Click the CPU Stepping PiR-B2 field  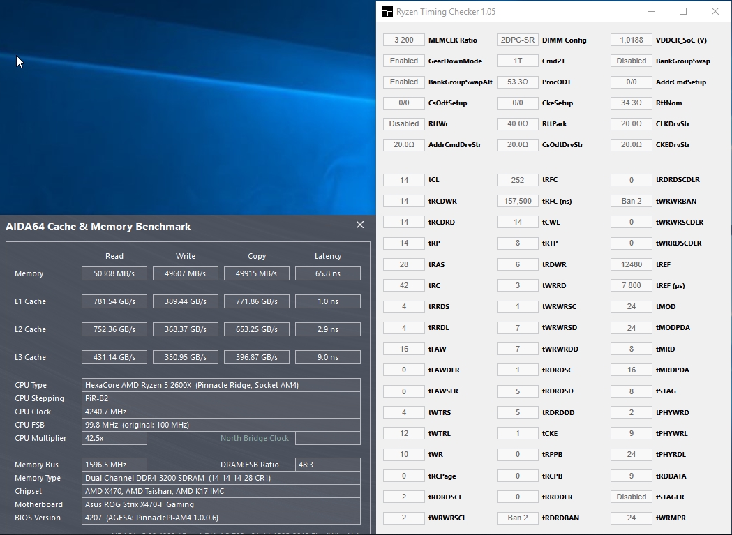pyautogui.click(x=221, y=398)
